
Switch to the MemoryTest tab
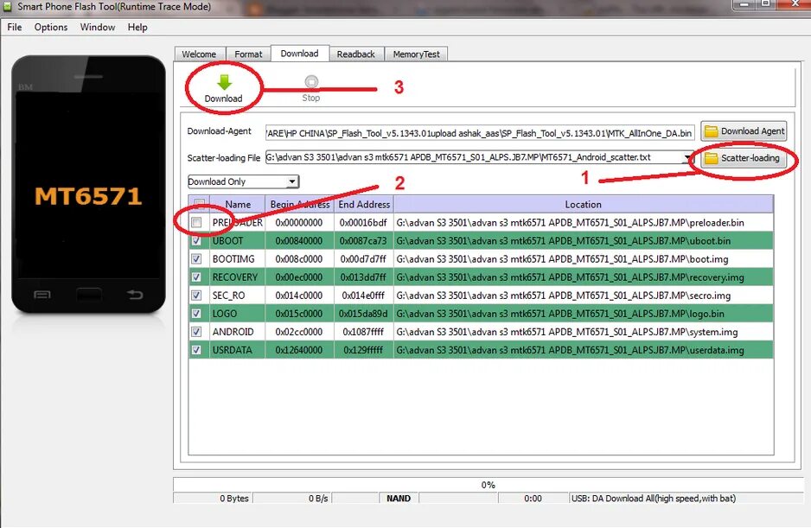point(416,54)
